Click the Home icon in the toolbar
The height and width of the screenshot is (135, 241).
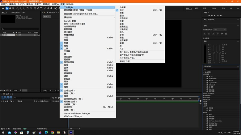[x=3, y=8]
